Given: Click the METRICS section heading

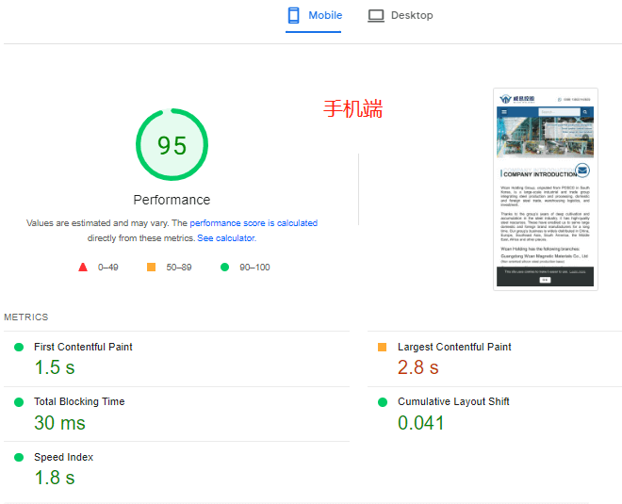Looking at the screenshot, I should pyautogui.click(x=25, y=317).
